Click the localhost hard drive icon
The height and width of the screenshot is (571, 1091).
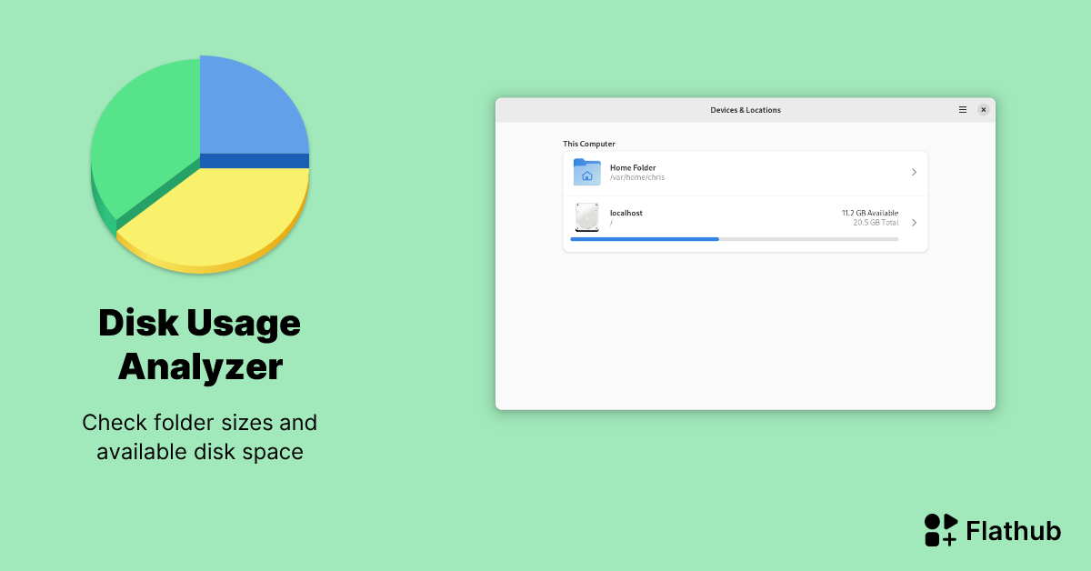[x=587, y=217]
